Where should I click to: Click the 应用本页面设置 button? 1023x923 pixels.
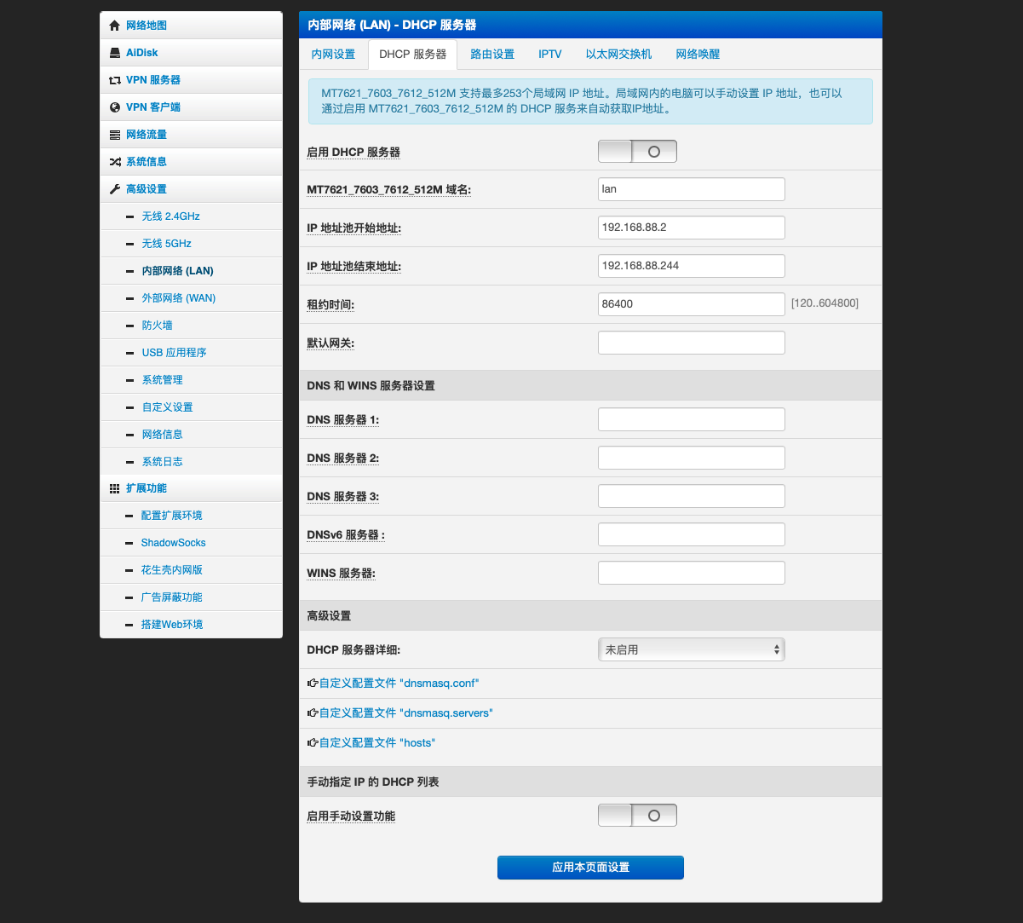(x=590, y=868)
